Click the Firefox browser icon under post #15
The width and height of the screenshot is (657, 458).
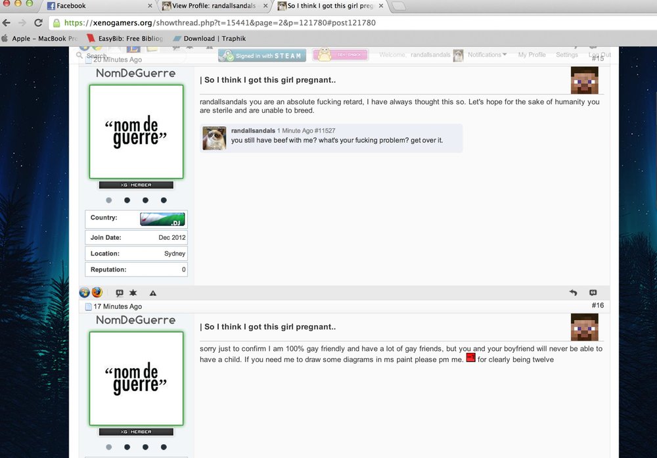click(97, 292)
